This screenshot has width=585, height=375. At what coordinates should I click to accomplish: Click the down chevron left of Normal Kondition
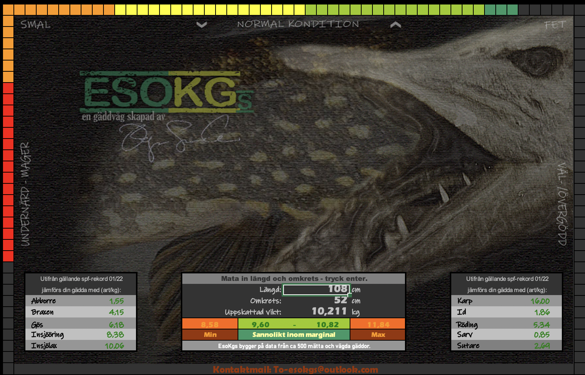click(202, 25)
